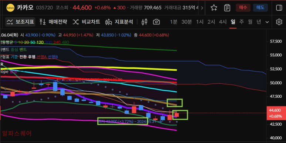Image resolution: width=286 pixels, height=143 pixels.
Task: Click the 매도 sell button
Action: click(260, 8)
